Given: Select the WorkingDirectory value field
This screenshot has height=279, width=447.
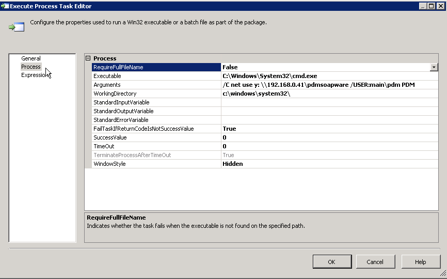Looking at the screenshot, I should tap(328, 94).
